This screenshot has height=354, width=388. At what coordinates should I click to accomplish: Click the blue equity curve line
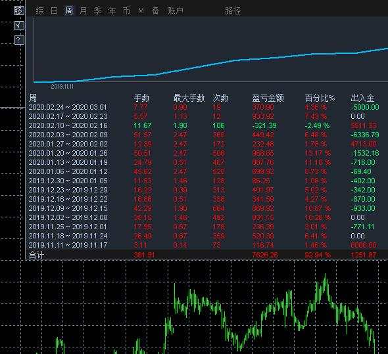[210, 65]
